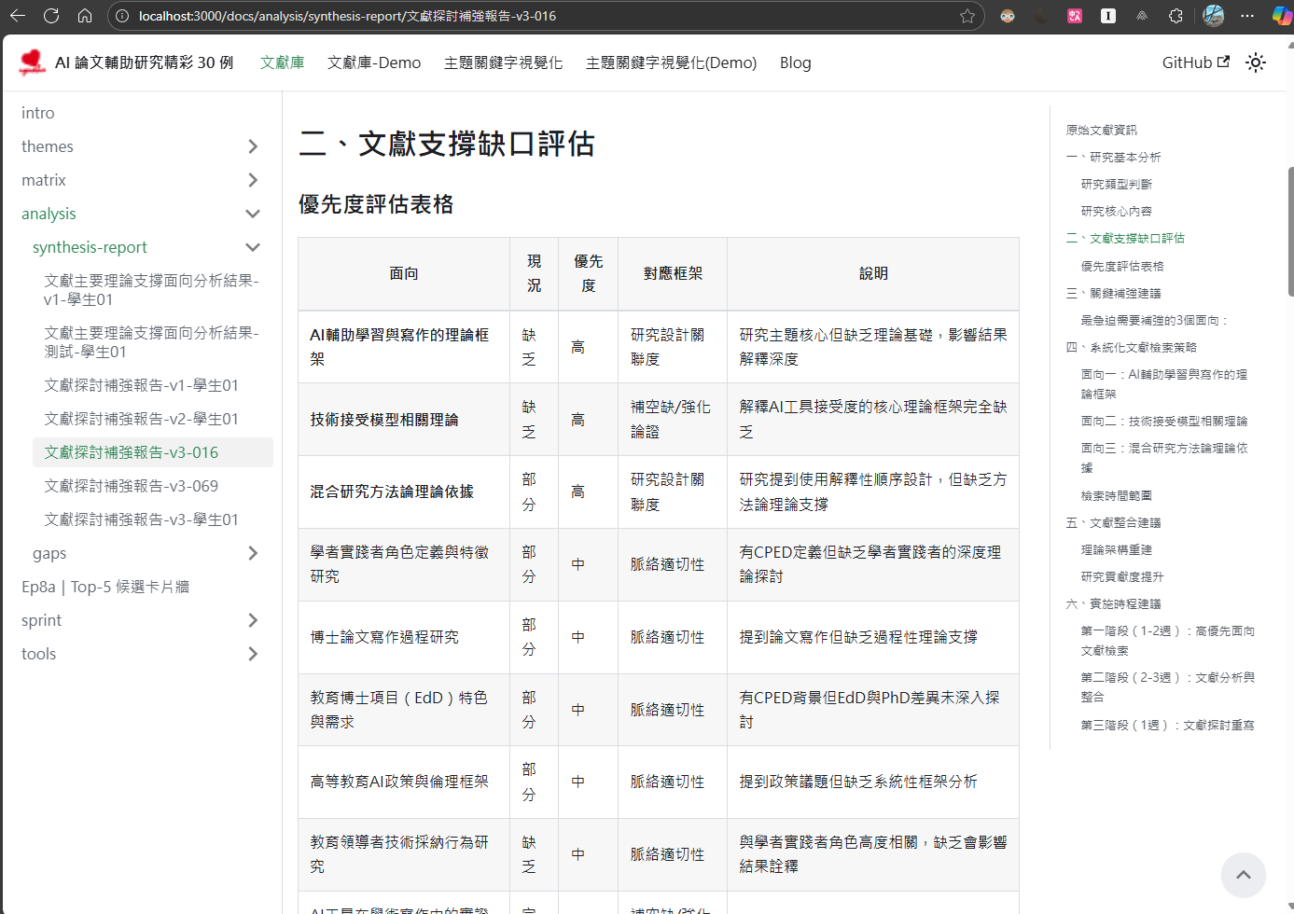Image resolution: width=1294 pixels, height=914 pixels.
Task: Open the translate extension icon
Action: [x=1075, y=16]
